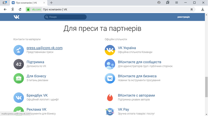Open downloads with the download arrow icon
The width and height of the screenshot is (208, 116).
click(x=203, y=10)
